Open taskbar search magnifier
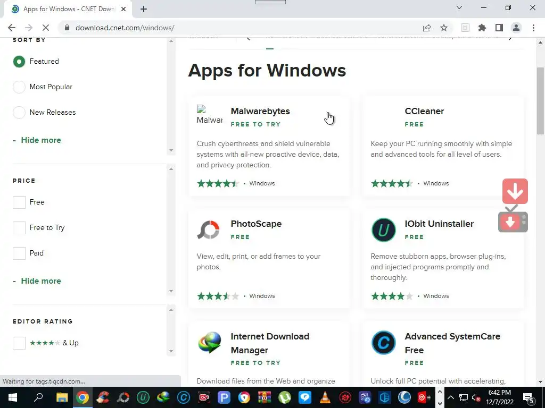This screenshot has height=408, width=545. (x=38, y=397)
